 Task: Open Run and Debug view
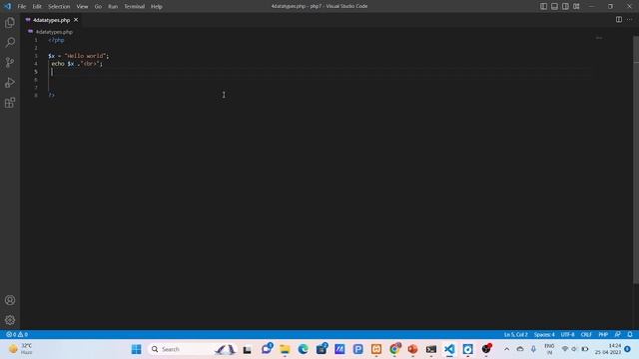[x=10, y=82]
